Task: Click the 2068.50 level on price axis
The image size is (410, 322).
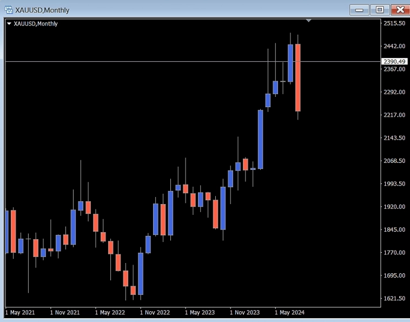Action: (x=394, y=161)
